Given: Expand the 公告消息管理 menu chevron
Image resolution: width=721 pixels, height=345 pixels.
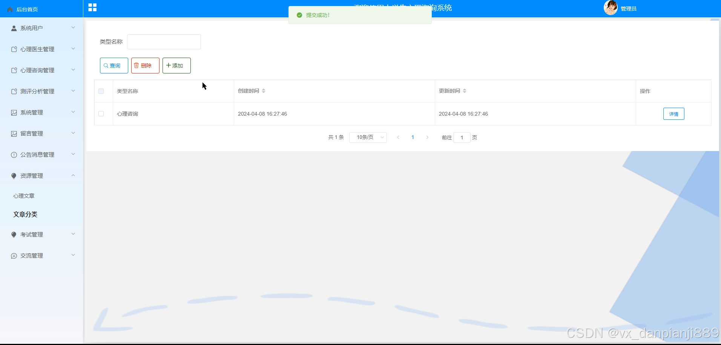Looking at the screenshot, I should tap(73, 154).
